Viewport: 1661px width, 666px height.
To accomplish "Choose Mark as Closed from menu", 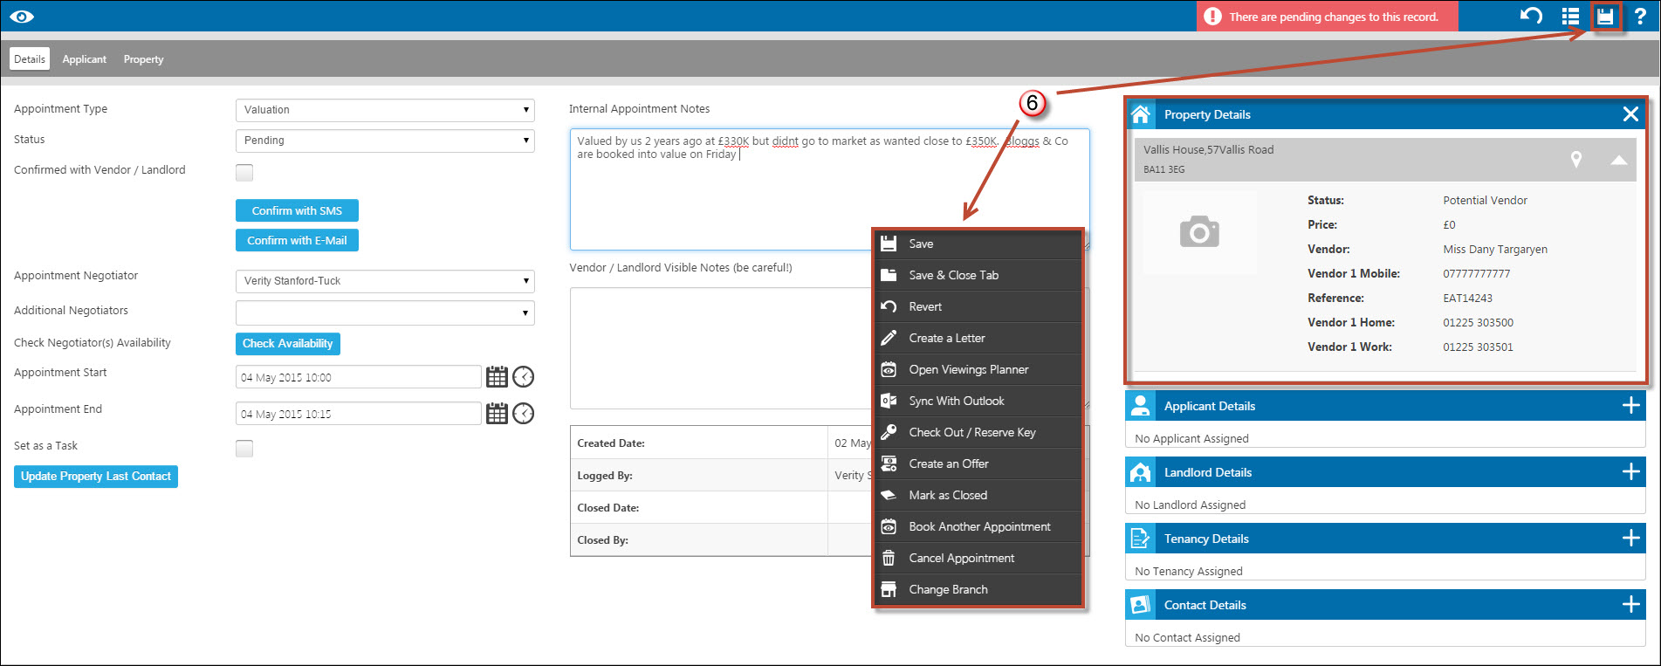I will click(x=978, y=495).
